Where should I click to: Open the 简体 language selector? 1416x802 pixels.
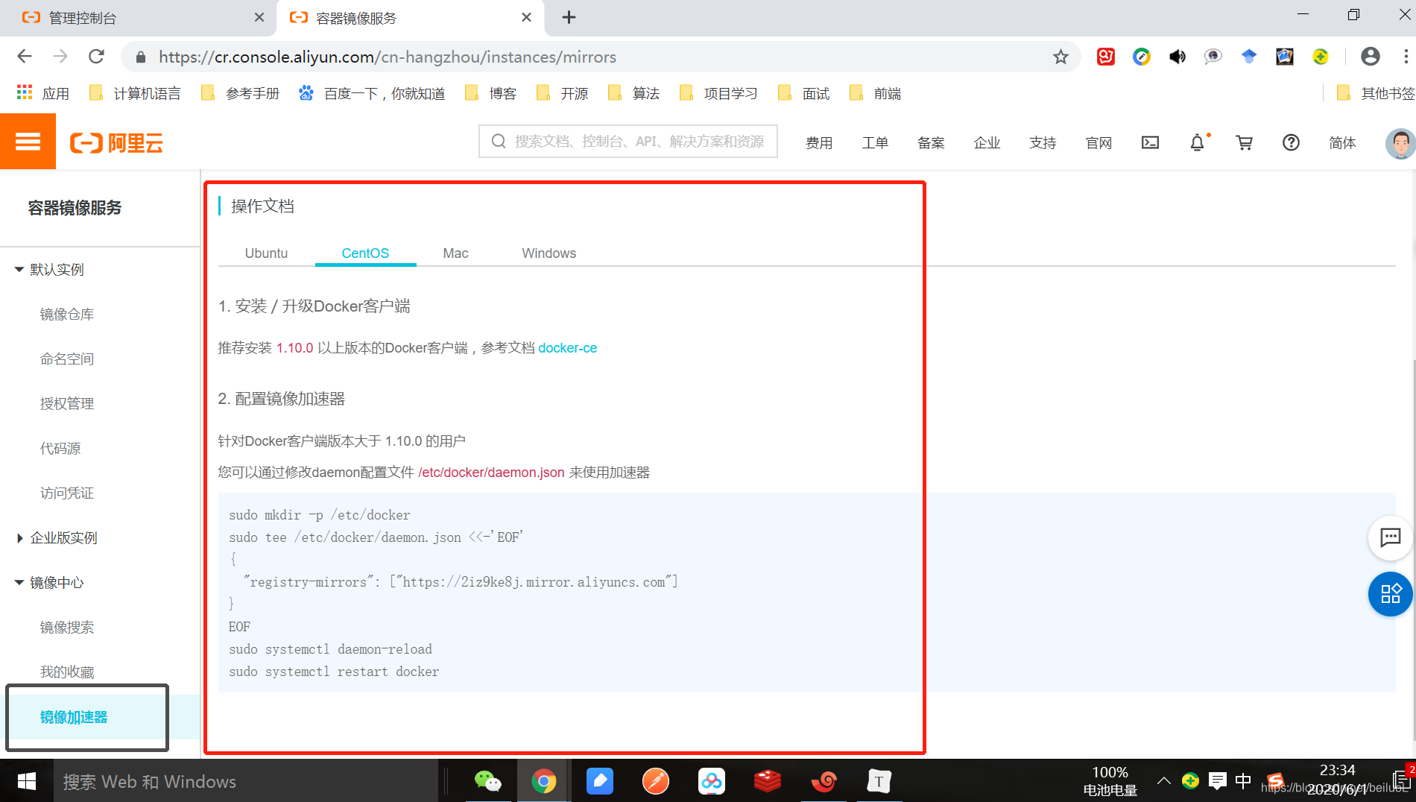pos(1342,142)
